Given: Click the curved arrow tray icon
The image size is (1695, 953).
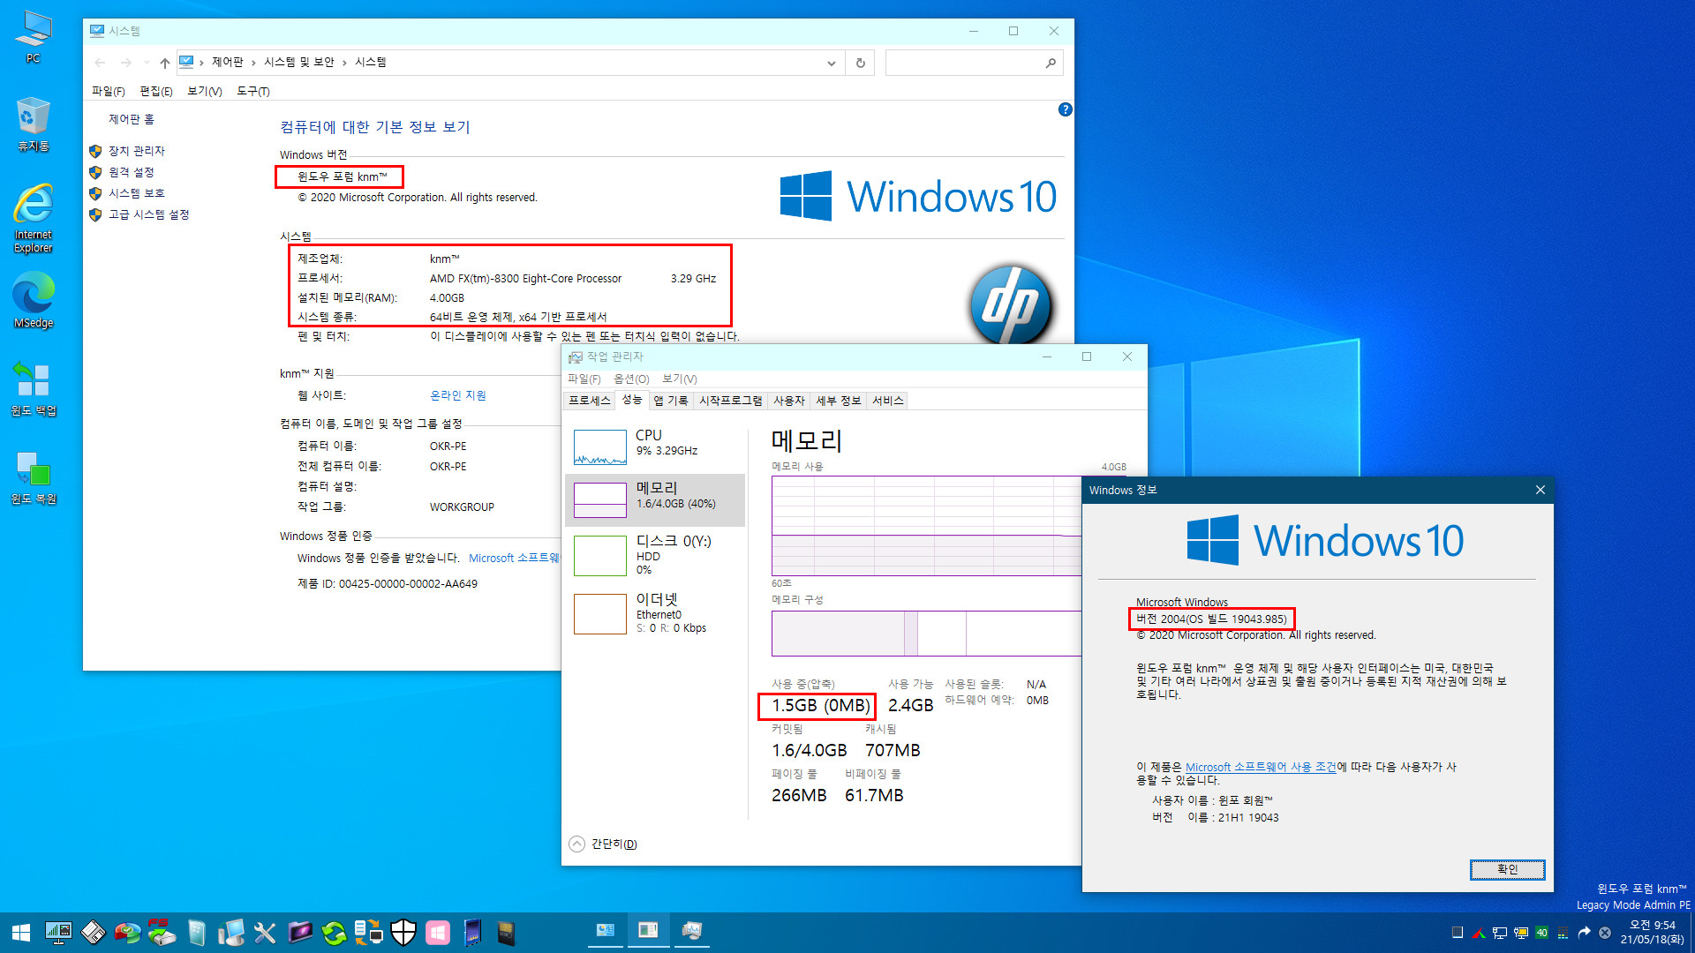Looking at the screenshot, I should (x=1584, y=933).
